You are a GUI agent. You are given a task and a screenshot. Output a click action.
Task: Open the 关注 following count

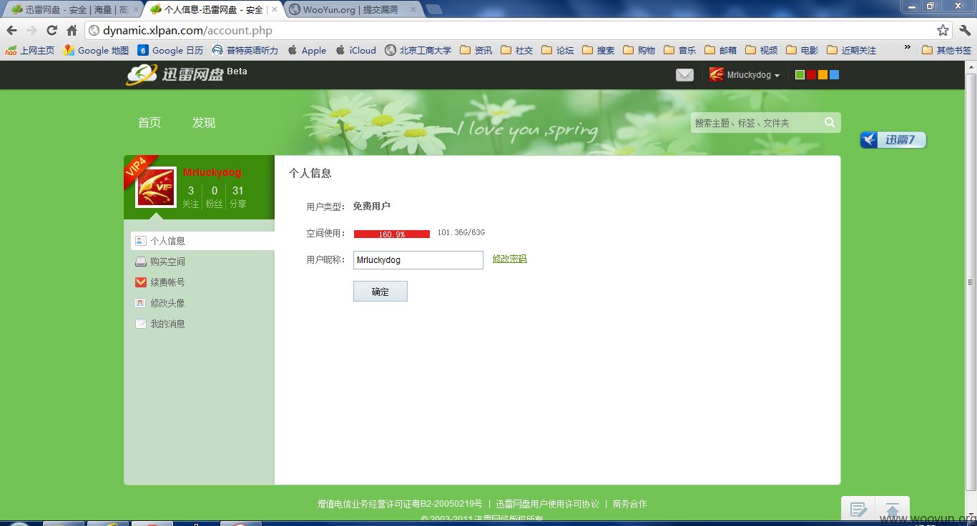tap(190, 197)
